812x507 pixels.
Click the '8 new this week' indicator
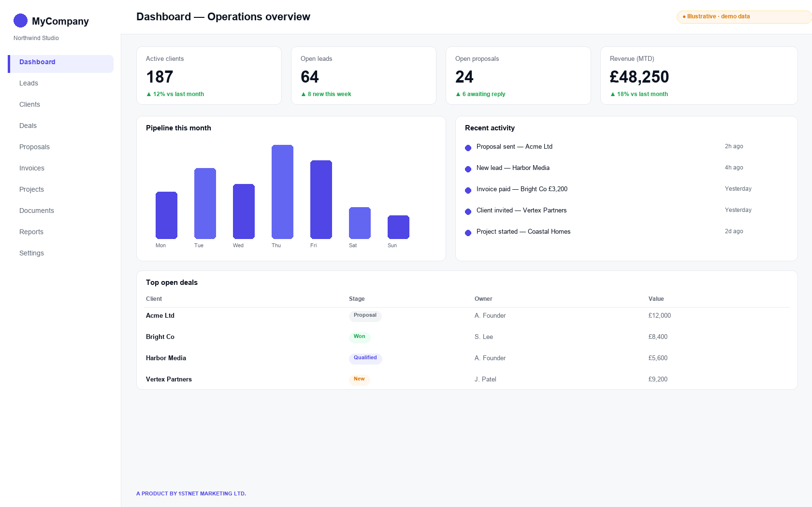click(x=326, y=94)
